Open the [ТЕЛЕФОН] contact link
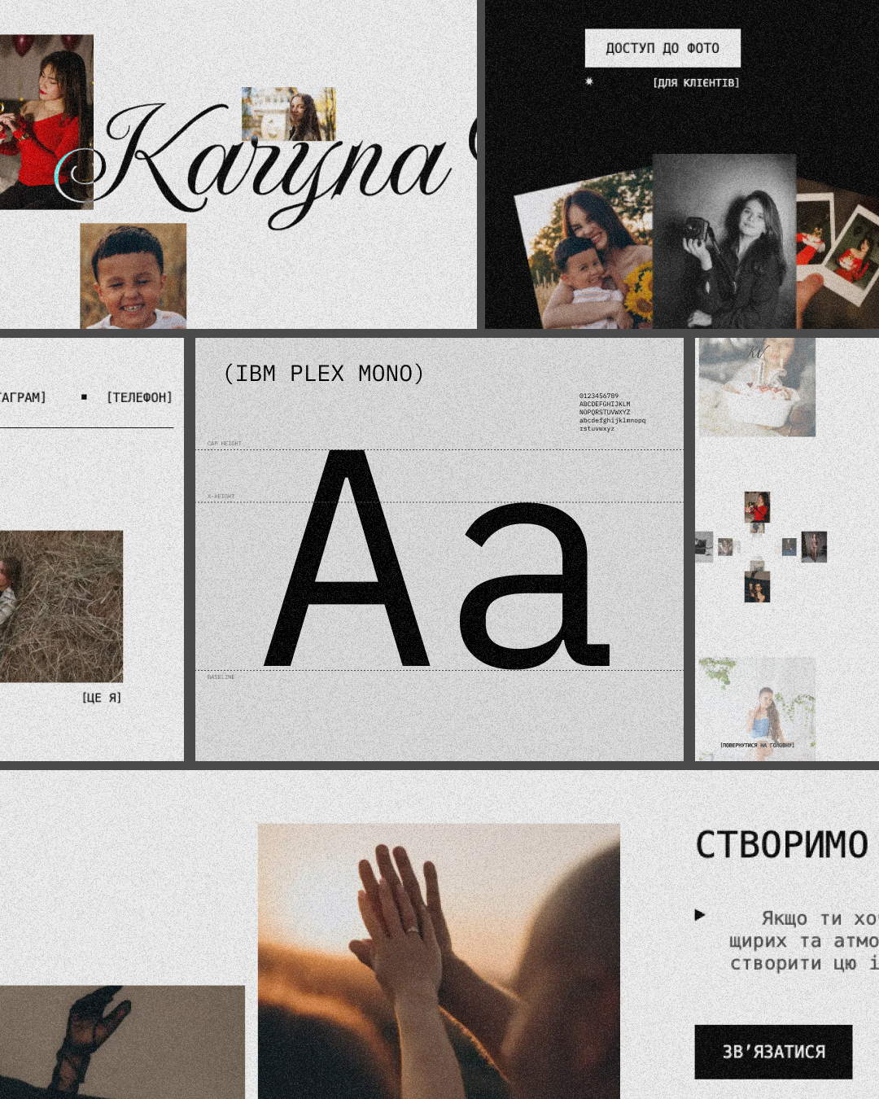Image resolution: width=879 pixels, height=1099 pixels. coord(139,397)
